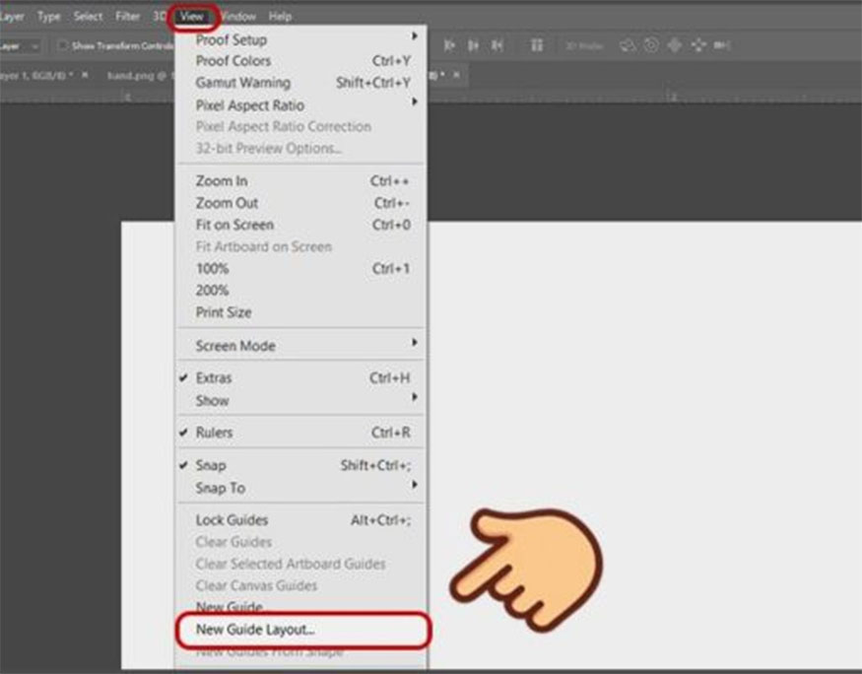Select the Slide 3D camera icon
862x674 pixels.
699,45
